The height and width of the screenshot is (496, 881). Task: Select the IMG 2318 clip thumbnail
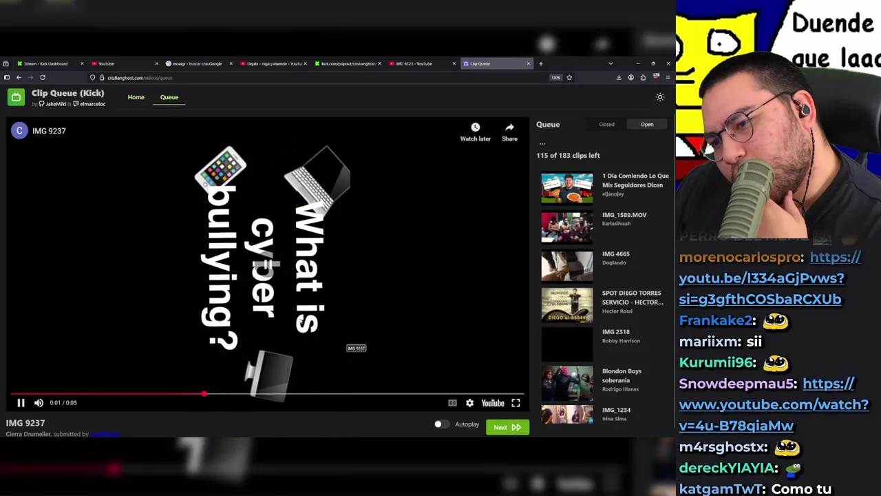(567, 344)
